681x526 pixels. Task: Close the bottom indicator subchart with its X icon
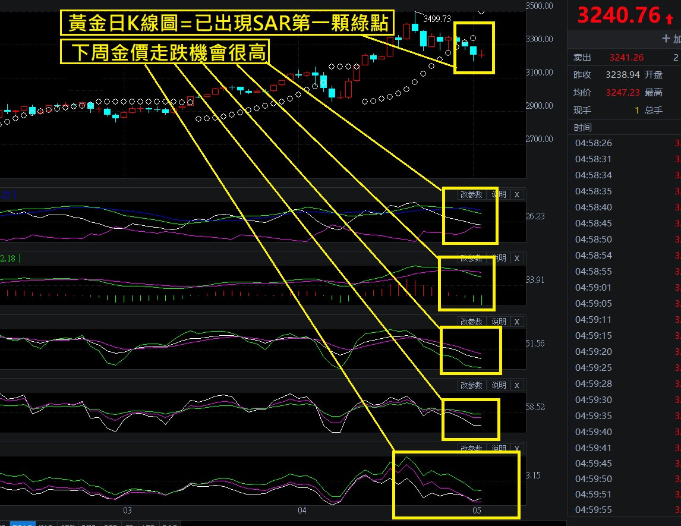pyautogui.click(x=516, y=448)
